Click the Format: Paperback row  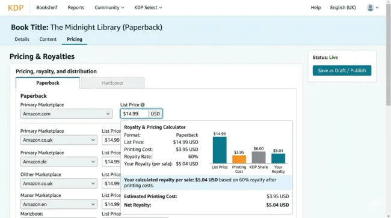(161, 135)
